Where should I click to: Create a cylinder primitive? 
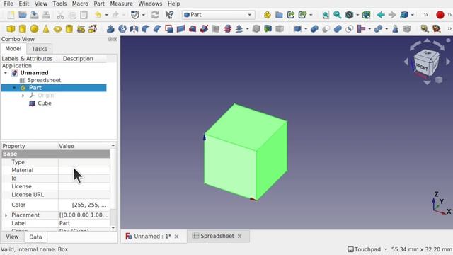click(23, 29)
